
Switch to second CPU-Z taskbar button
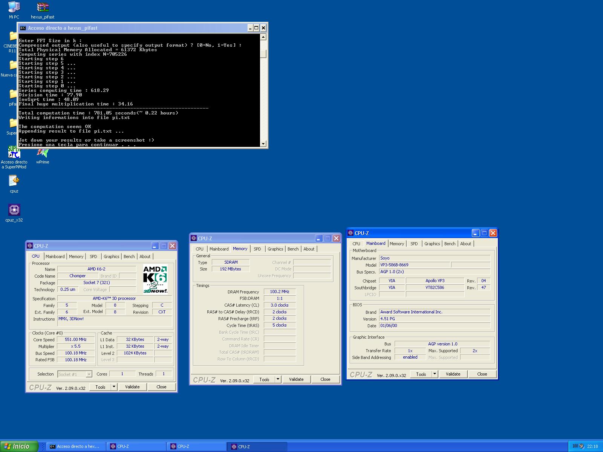[196, 446]
